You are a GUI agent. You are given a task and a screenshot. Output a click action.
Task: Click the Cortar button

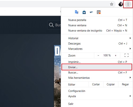pos(96,84)
